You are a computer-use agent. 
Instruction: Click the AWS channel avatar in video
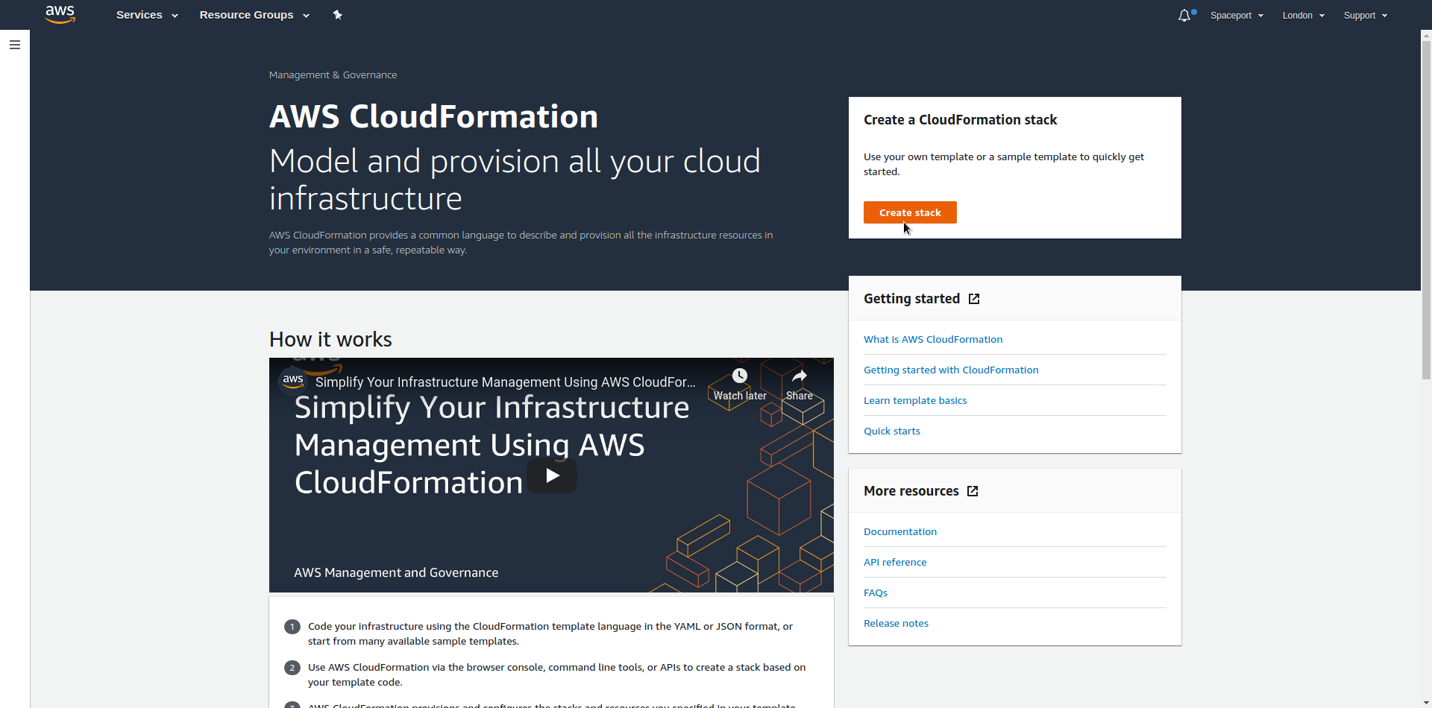[x=292, y=380]
